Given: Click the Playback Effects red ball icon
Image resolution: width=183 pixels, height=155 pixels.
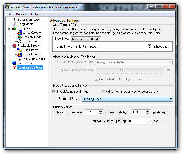Looking at the screenshot, I should pos(14,46).
